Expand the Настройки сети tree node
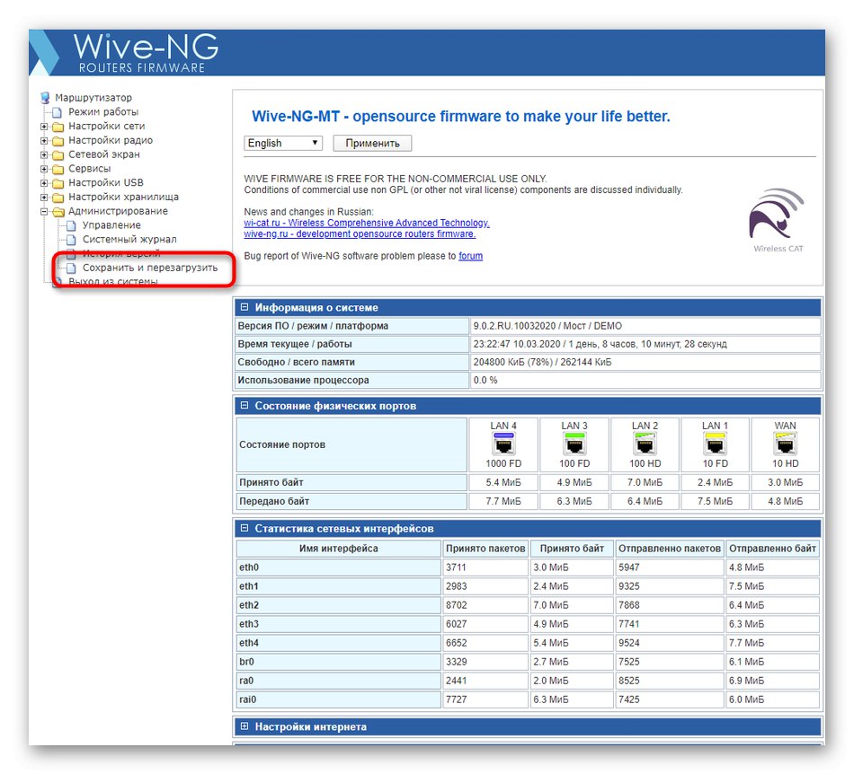Screen dimensions: 854x774 click(44, 127)
